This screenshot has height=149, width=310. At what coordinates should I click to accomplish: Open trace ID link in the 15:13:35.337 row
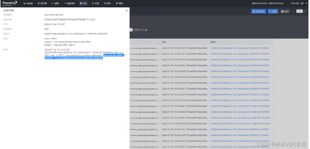coord(240,94)
